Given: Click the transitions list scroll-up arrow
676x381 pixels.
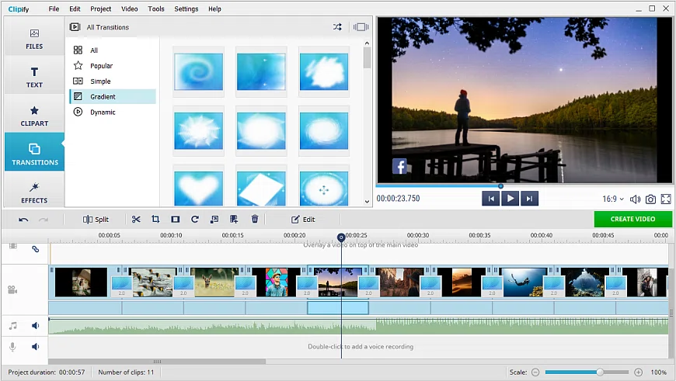Looking at the screenshot, I should tap(367, 43).
